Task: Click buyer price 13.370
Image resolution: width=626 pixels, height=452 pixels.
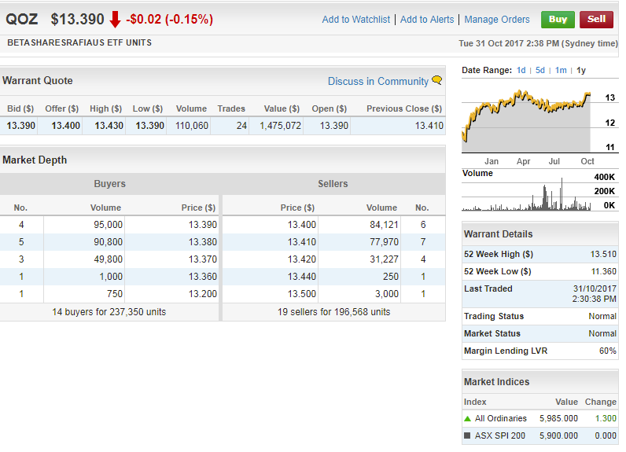Action: [202, 259]
